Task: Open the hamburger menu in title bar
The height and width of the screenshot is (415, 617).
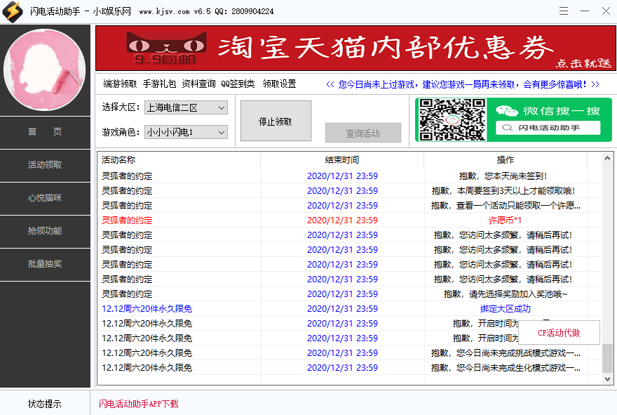Action: coord(564,11)
